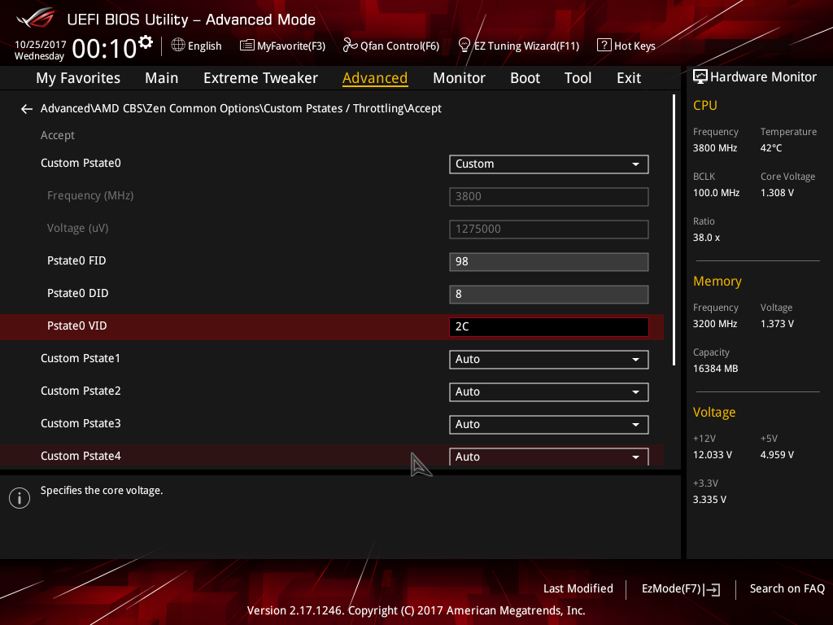This screenshot has height=625, width=833.
Task: Open MyFavorite(F3) label
Action: click(291, 46)
